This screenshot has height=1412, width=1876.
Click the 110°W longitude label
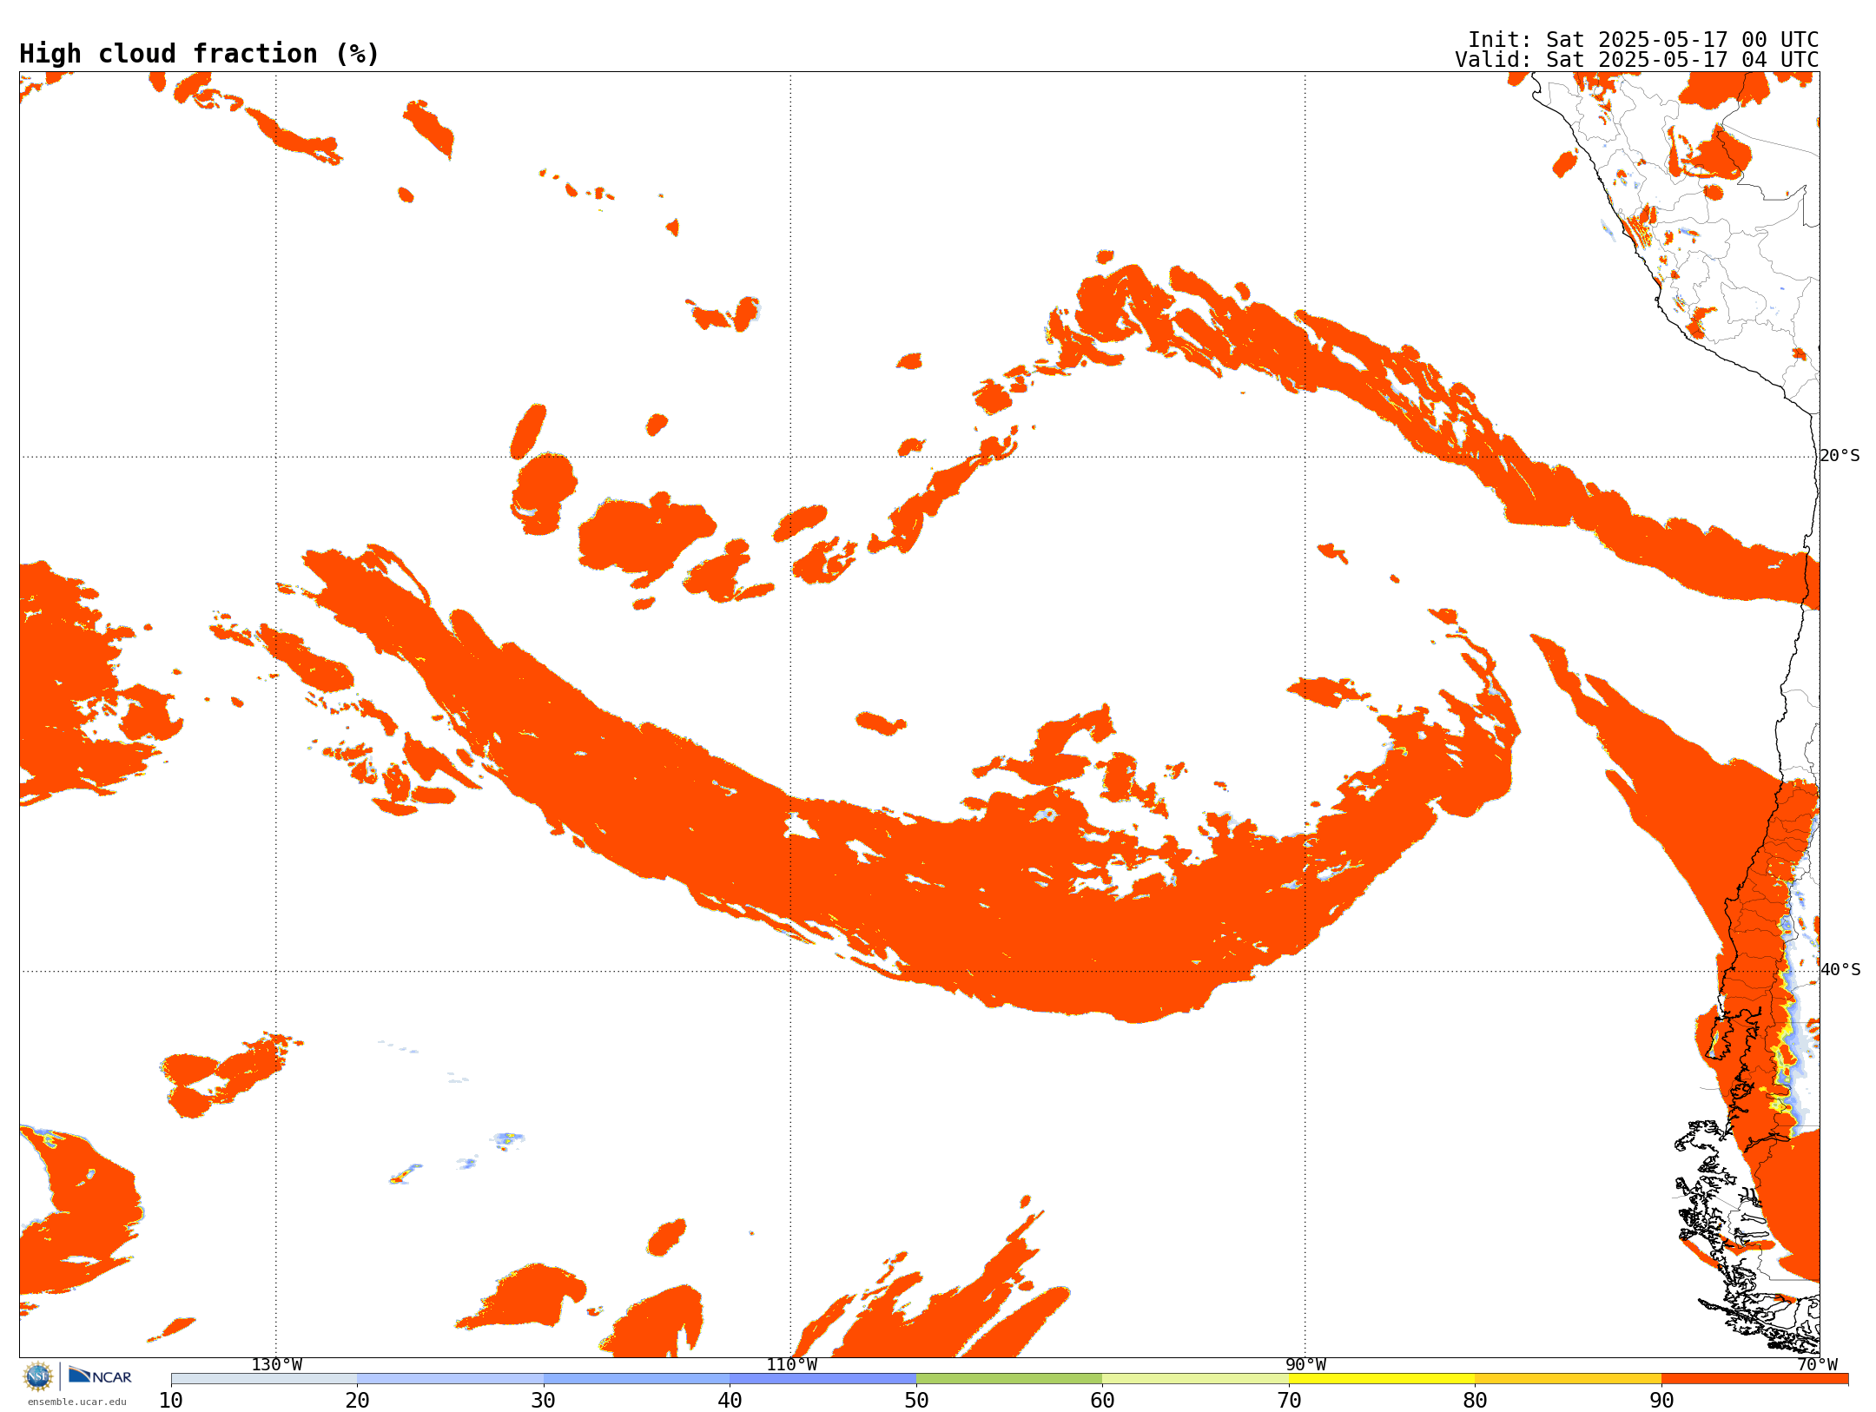coord(791,1364)
